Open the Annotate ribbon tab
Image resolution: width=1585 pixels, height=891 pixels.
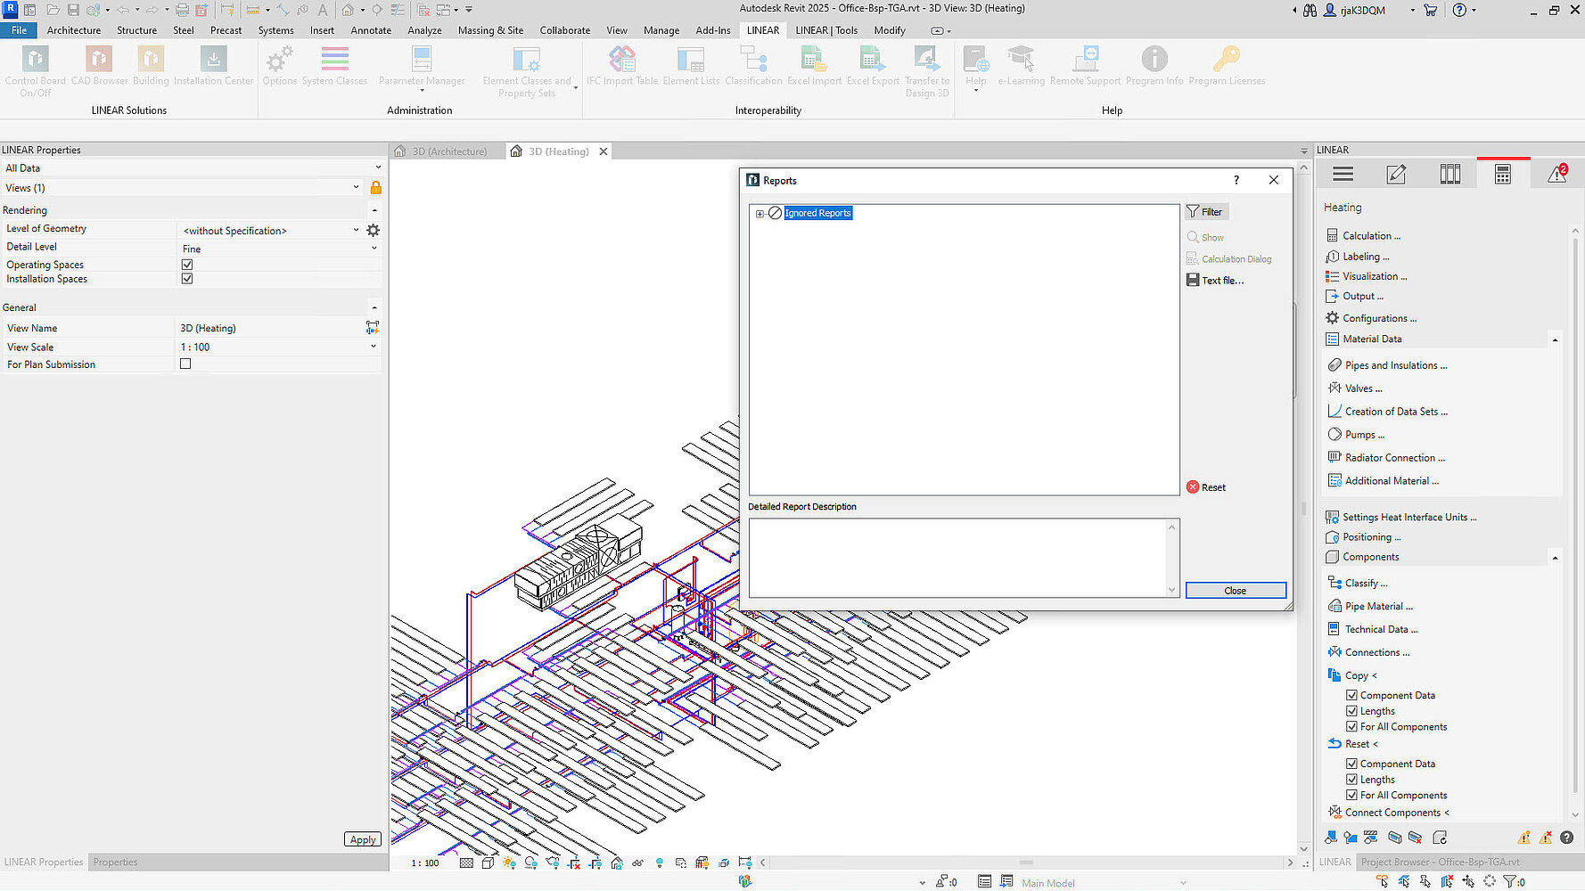pyautogui.click(x=371, y=30)
